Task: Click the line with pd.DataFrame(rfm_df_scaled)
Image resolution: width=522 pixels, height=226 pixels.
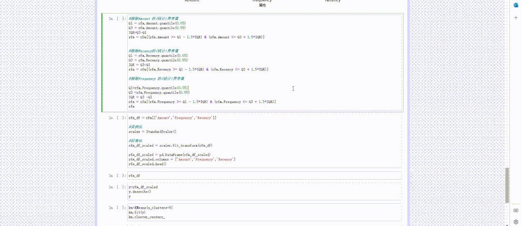Action: 169,155
